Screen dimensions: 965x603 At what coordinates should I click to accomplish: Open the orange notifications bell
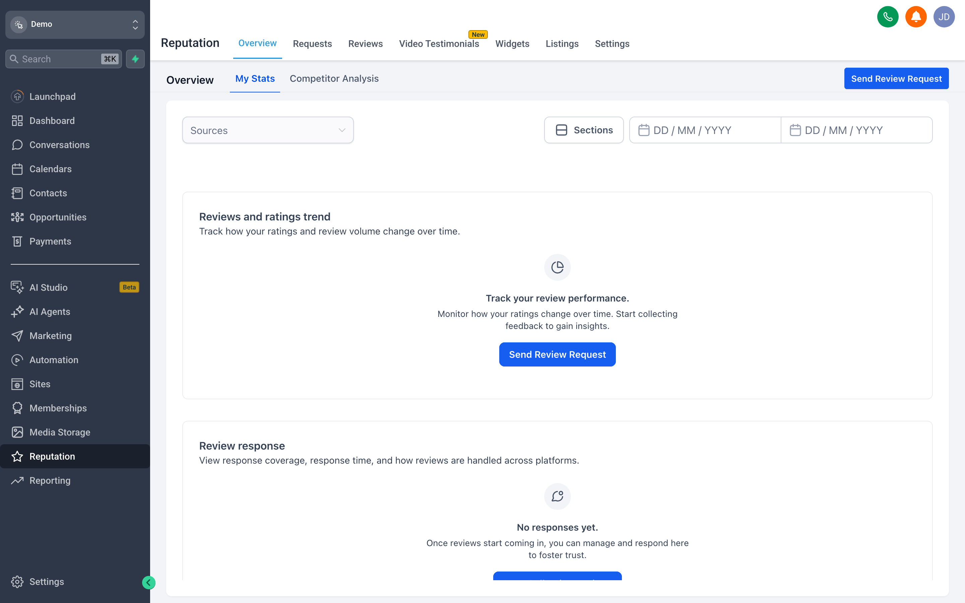point(915,17)
